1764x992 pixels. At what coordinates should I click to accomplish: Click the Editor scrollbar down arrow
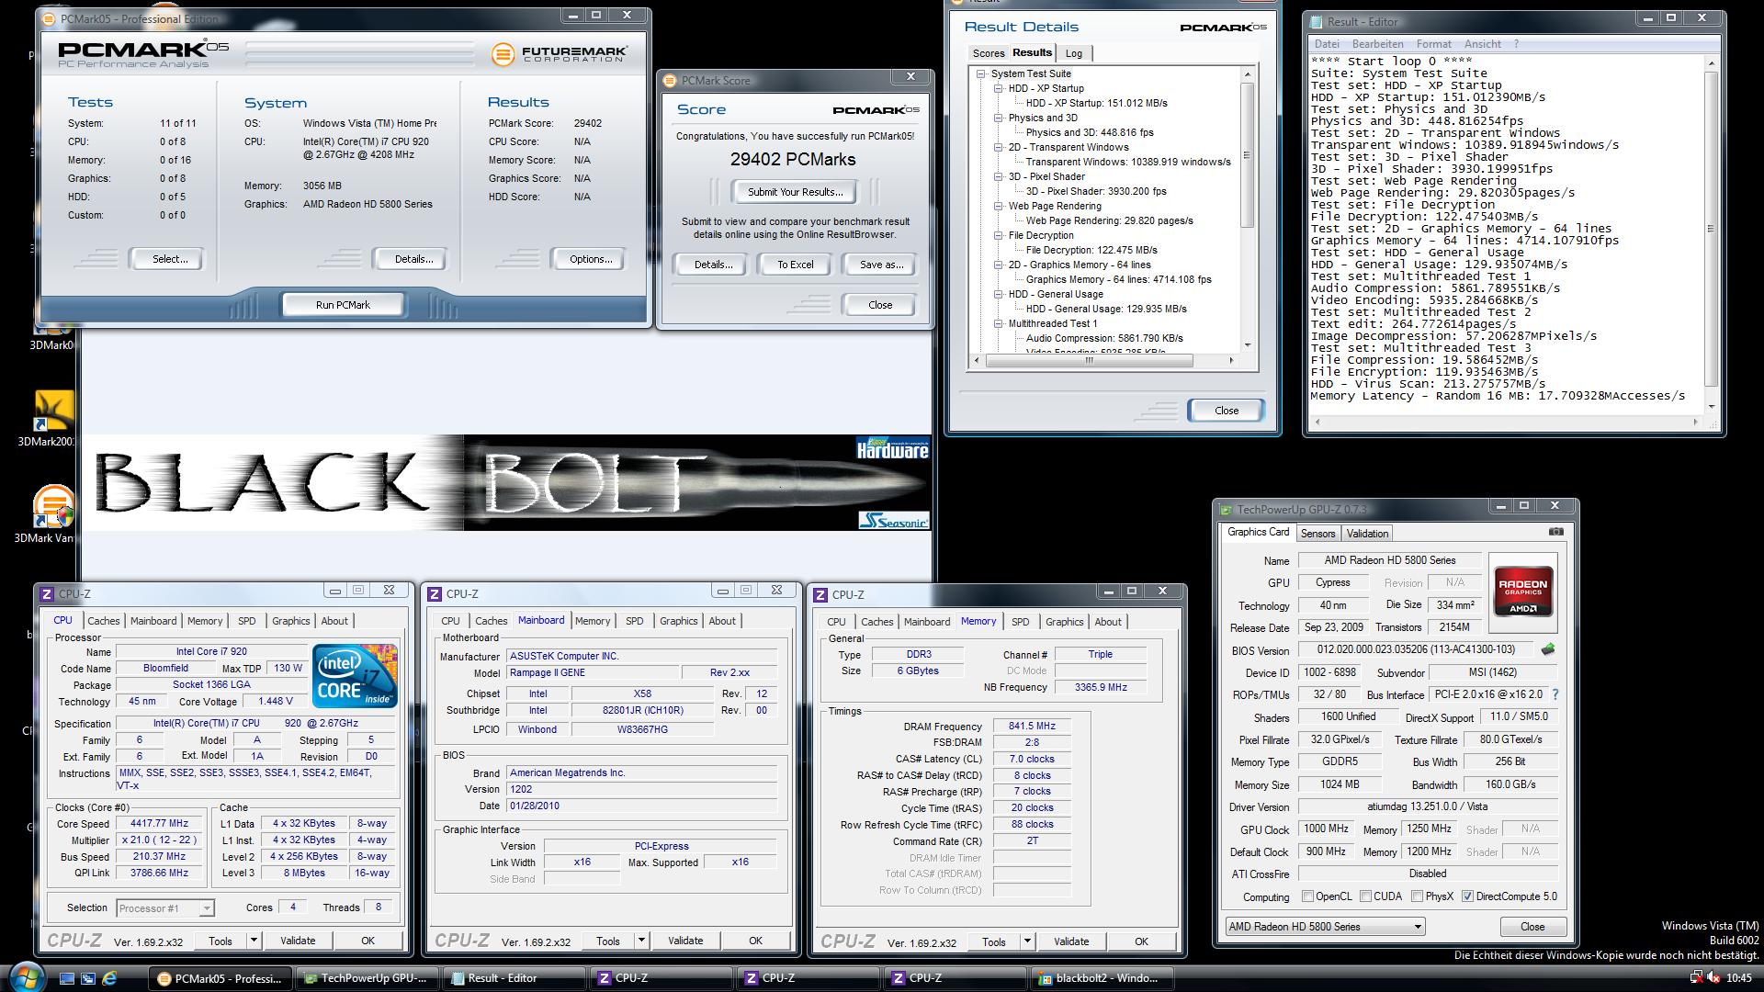click(1710, 407)
